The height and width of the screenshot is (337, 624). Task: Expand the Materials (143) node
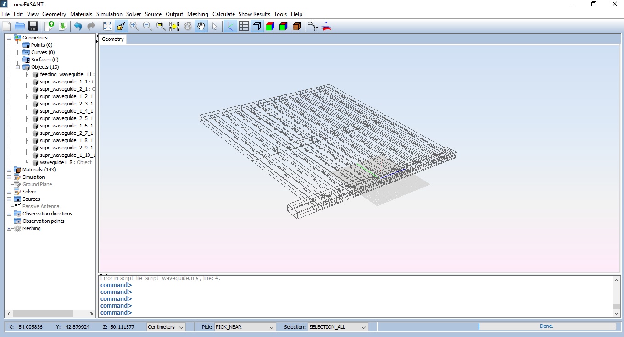click(x=10, y=170)
